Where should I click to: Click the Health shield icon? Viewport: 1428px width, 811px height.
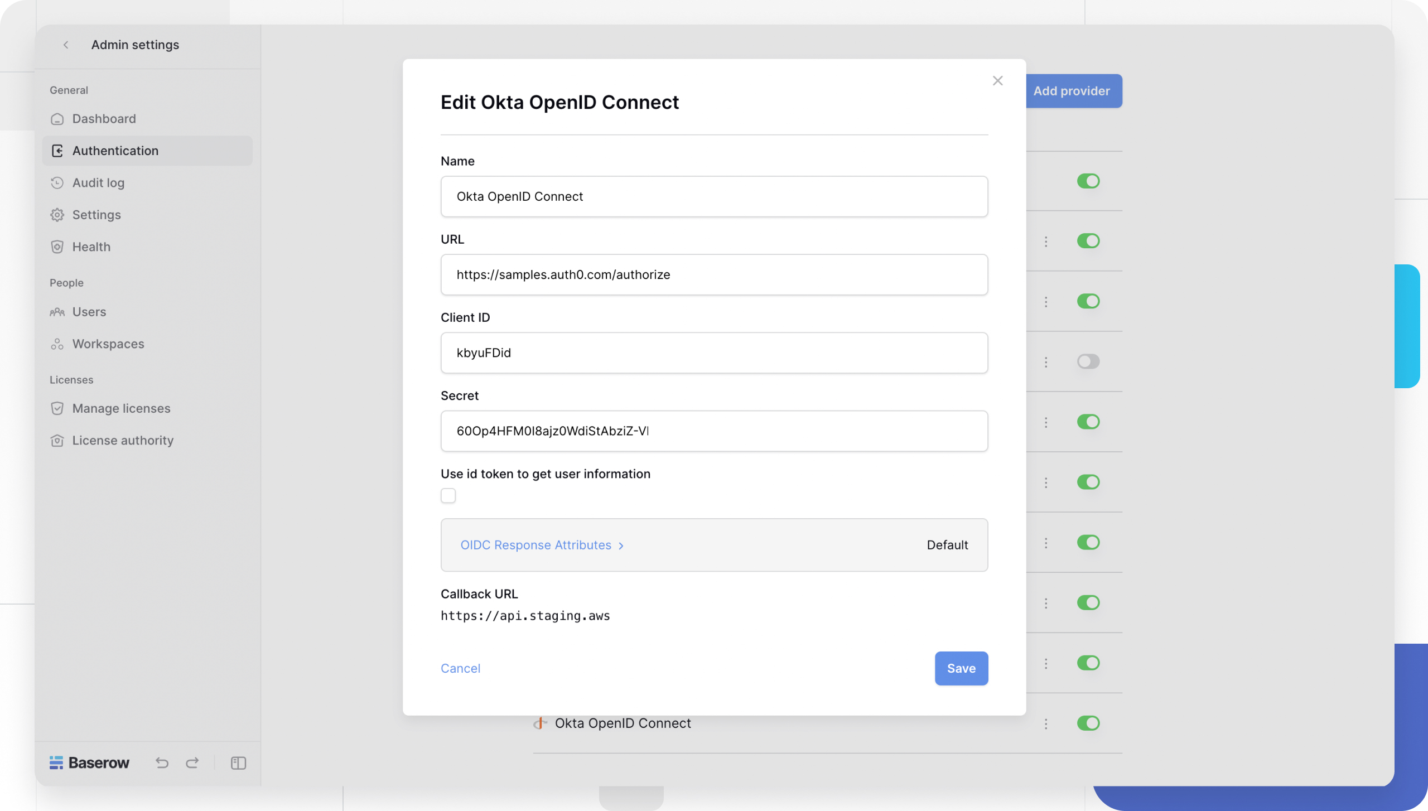pyautogui.click(x=58, y=247)
